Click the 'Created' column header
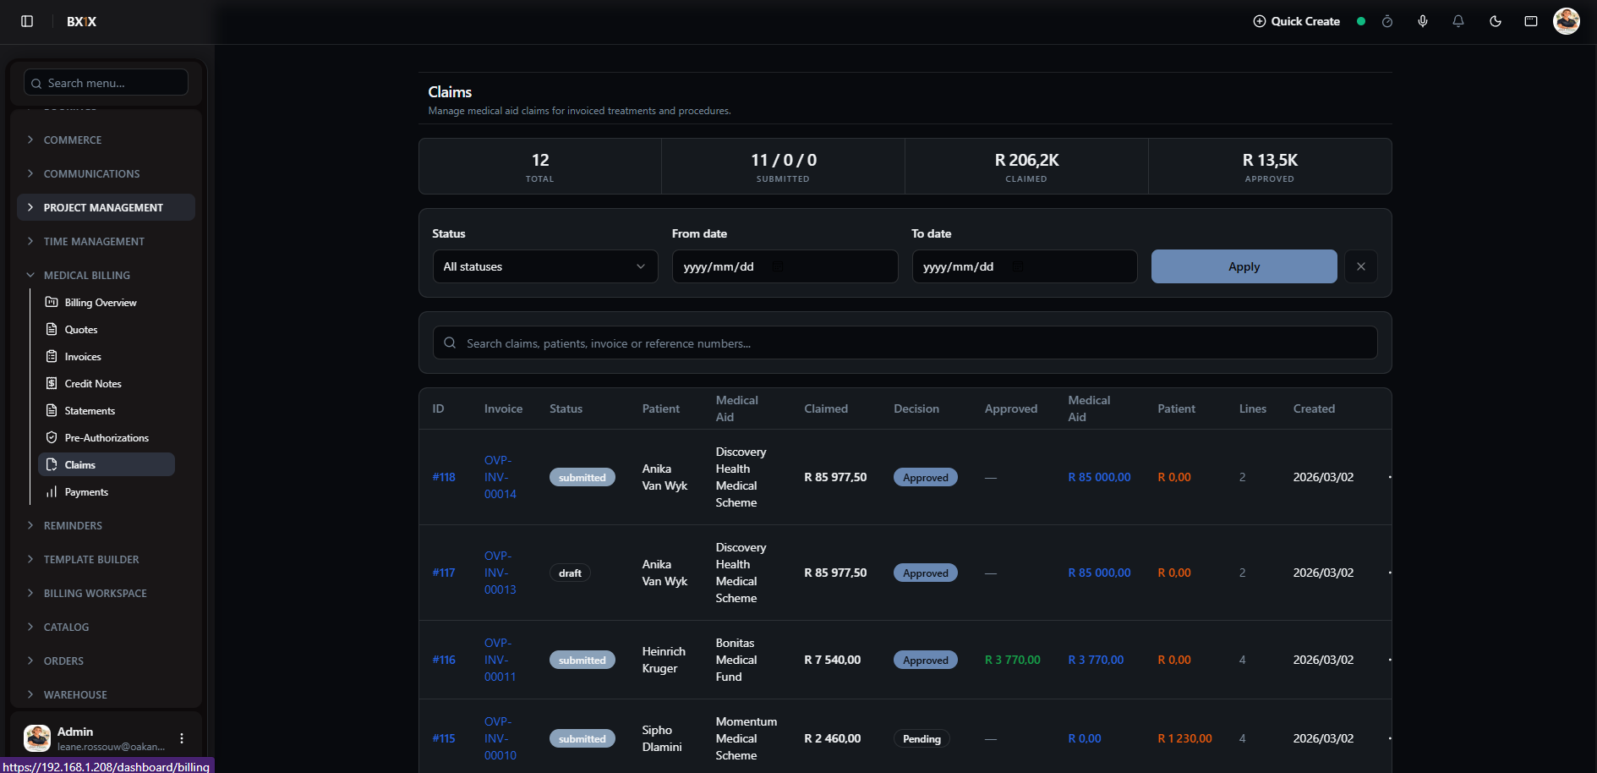Viewport: 1597px width, 773px height. [1314, 408]
